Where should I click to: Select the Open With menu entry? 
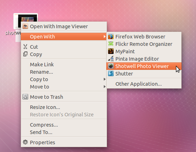(x=64, y=37)
